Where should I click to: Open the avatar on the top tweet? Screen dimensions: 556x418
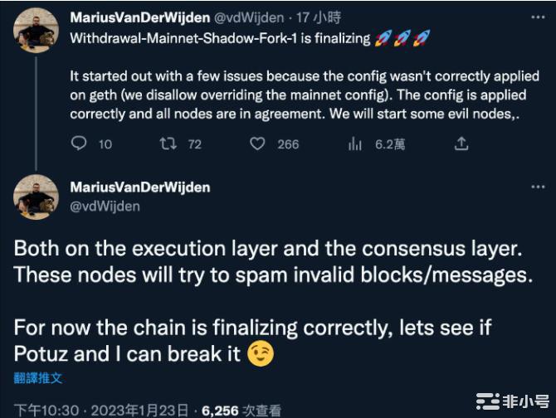point(36,31)
